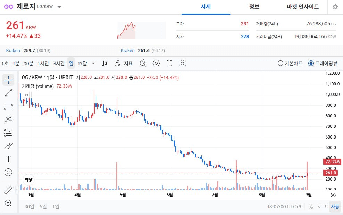This screenshot has width=343, height=215.
Task: Open the emoji icons tool
Action: pyautogui.click(x=8, y=172)
